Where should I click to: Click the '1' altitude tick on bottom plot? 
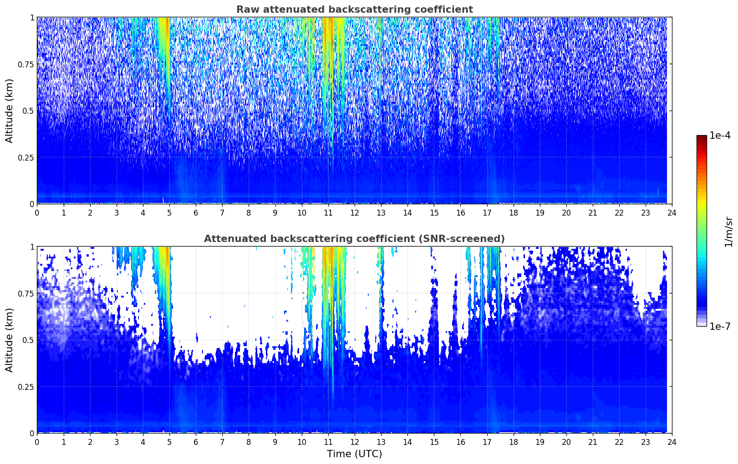(32, 247)
